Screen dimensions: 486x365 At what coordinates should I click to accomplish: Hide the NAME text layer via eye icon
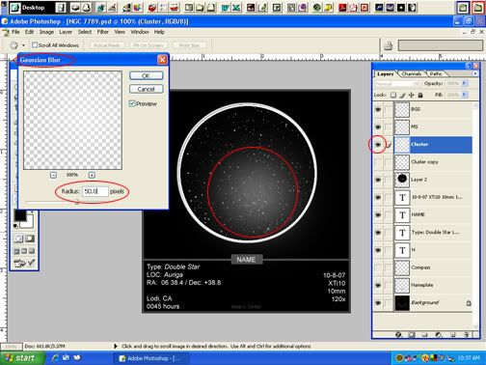(x=378, y=214)
